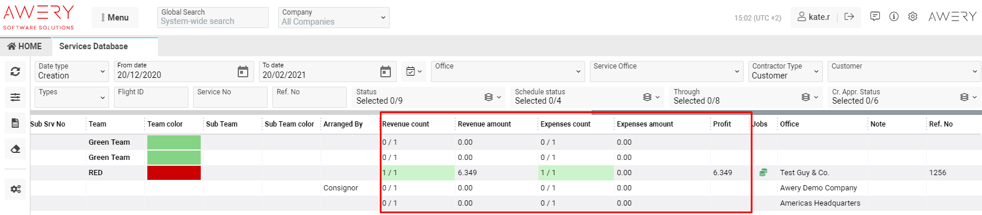982x215 pixels.
Task: Click the export document icon in sidebar
Action: point(15,123)
